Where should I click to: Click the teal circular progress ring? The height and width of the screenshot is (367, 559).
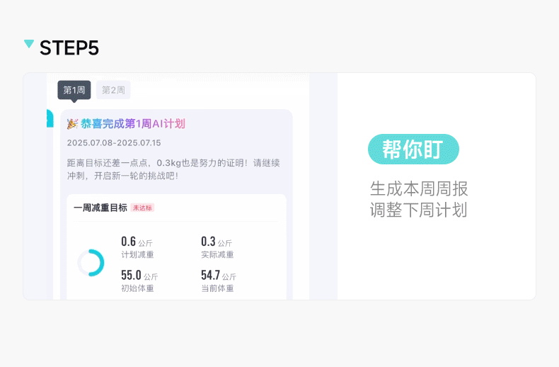click(91, 263)
